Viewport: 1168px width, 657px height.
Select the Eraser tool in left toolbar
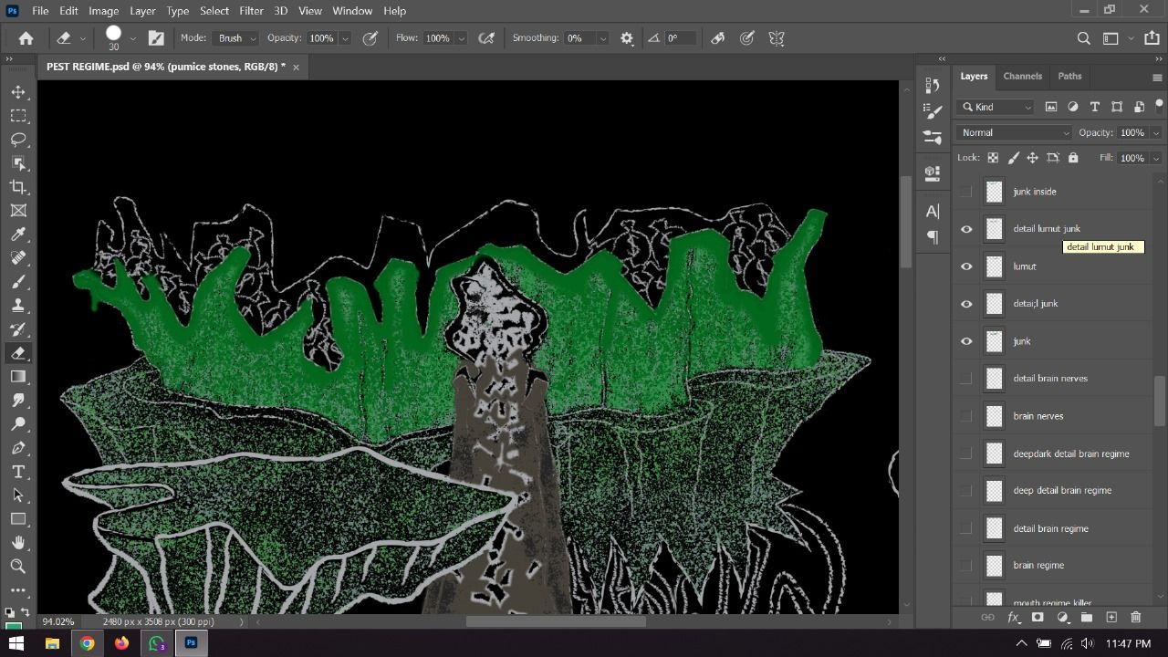pos(17,353)
